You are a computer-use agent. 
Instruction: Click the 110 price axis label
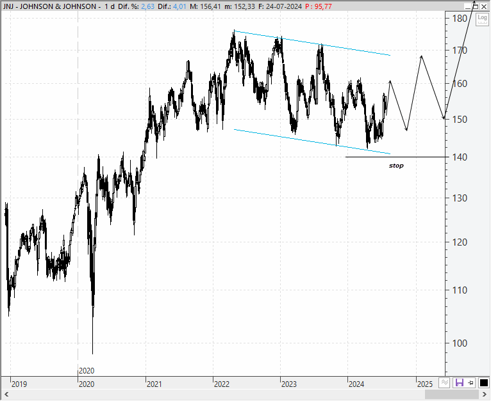click(460, 290)
